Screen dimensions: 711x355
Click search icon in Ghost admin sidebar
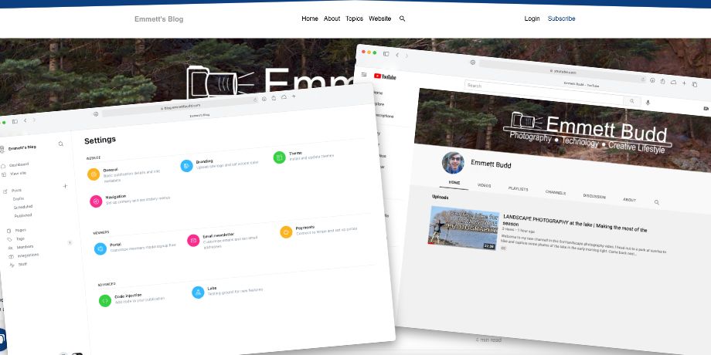click(x=61, y=144)
